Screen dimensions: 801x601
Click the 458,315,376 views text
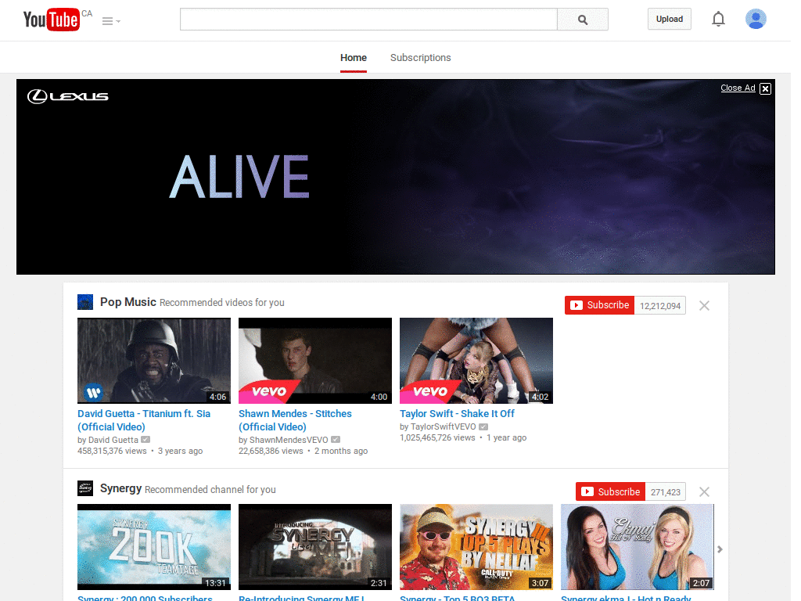coord(113,451)
